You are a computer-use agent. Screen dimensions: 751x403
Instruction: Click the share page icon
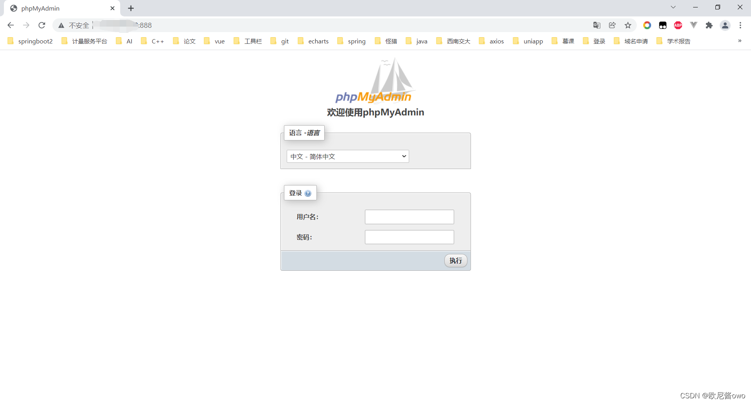(613, 25)
